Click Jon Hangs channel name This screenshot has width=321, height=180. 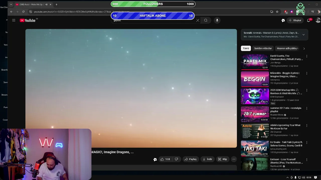coord(275,63)
